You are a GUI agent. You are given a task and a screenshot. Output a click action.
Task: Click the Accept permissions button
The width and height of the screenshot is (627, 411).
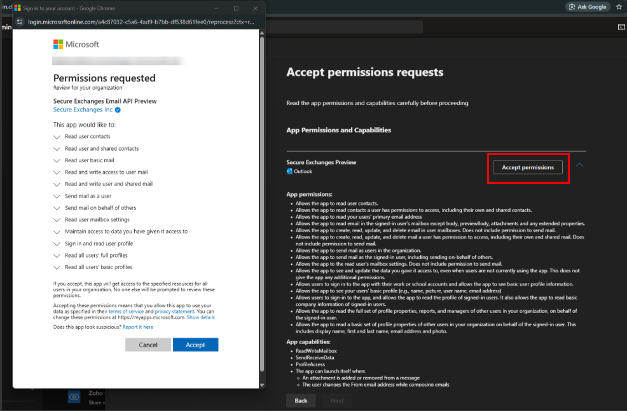click(x=528, y=167)
